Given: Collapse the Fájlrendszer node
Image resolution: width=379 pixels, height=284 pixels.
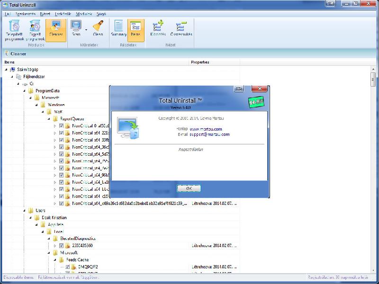Looking at the screenshot, I should [x=12, y=77].
